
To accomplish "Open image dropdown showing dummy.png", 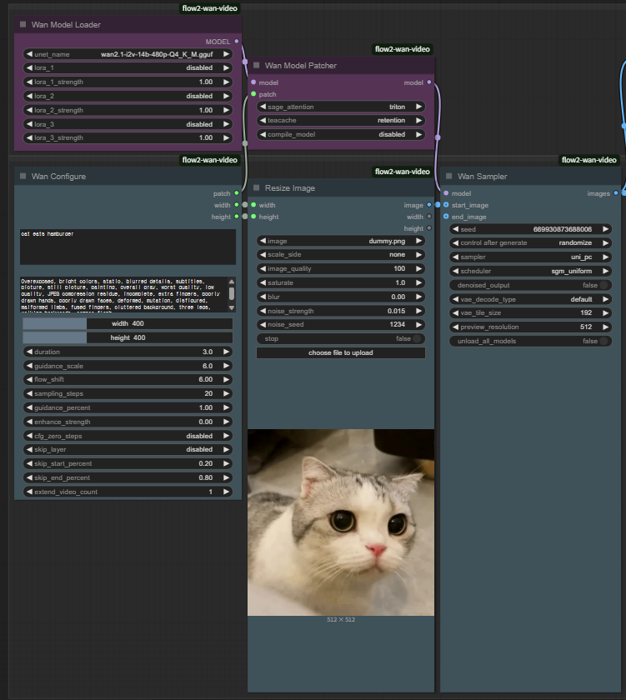I will pos(341,241).
